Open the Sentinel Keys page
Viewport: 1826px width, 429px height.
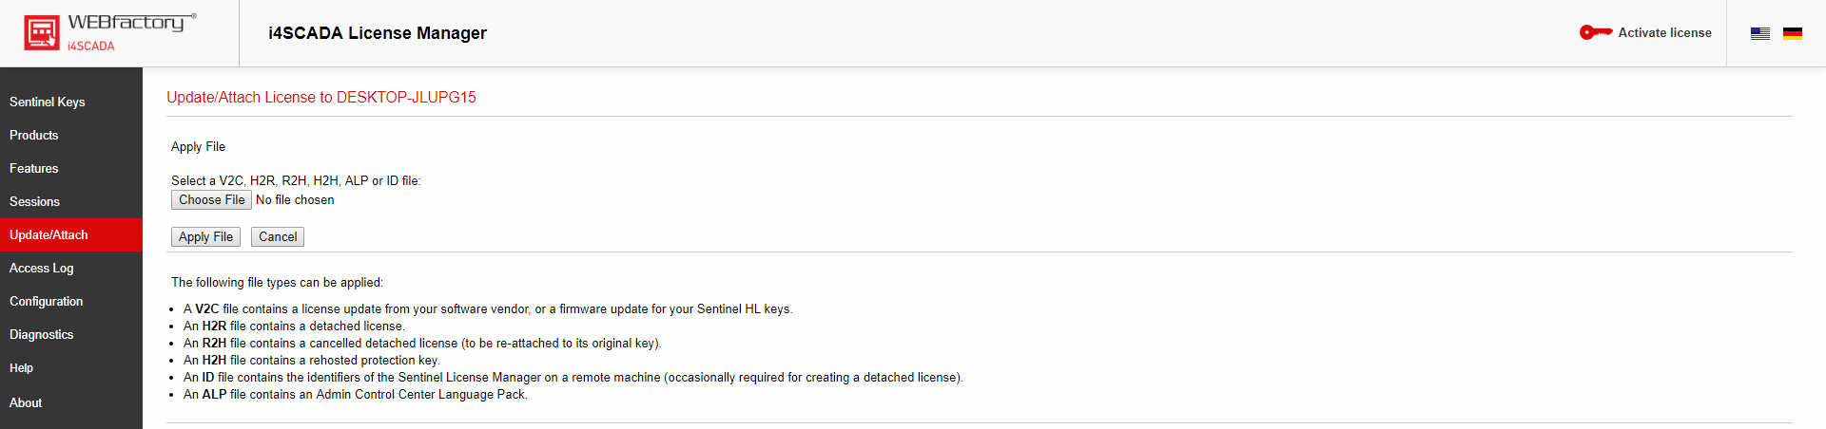coord(48,102)
